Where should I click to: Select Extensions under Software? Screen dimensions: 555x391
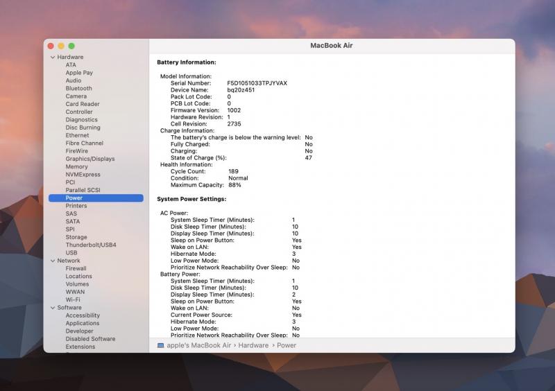click(x=80, y=347)
